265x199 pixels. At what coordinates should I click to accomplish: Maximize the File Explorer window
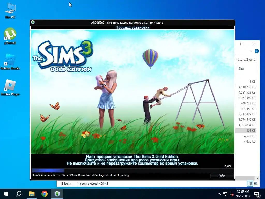click(x=242, y=44)
